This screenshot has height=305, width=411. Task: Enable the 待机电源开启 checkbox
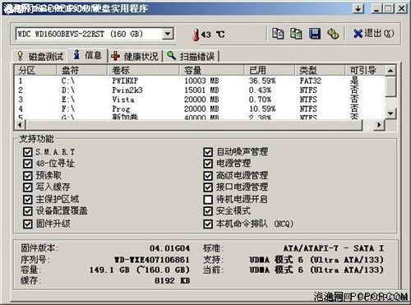(208, 199)
